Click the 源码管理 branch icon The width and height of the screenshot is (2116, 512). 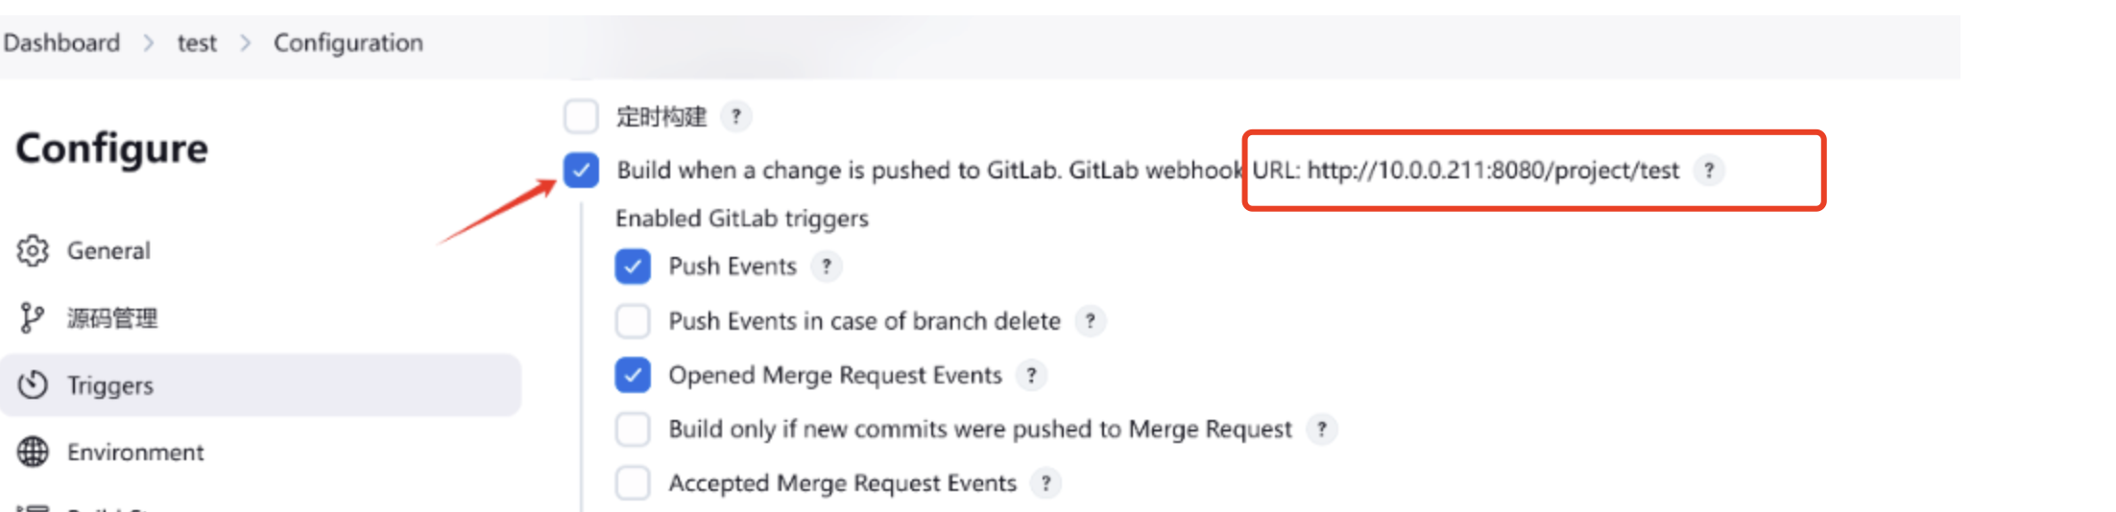32,317
